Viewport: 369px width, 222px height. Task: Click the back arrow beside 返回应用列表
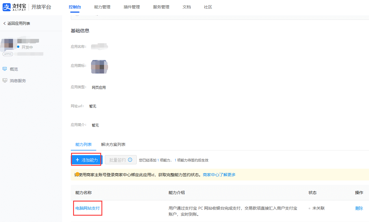point(4,23)
